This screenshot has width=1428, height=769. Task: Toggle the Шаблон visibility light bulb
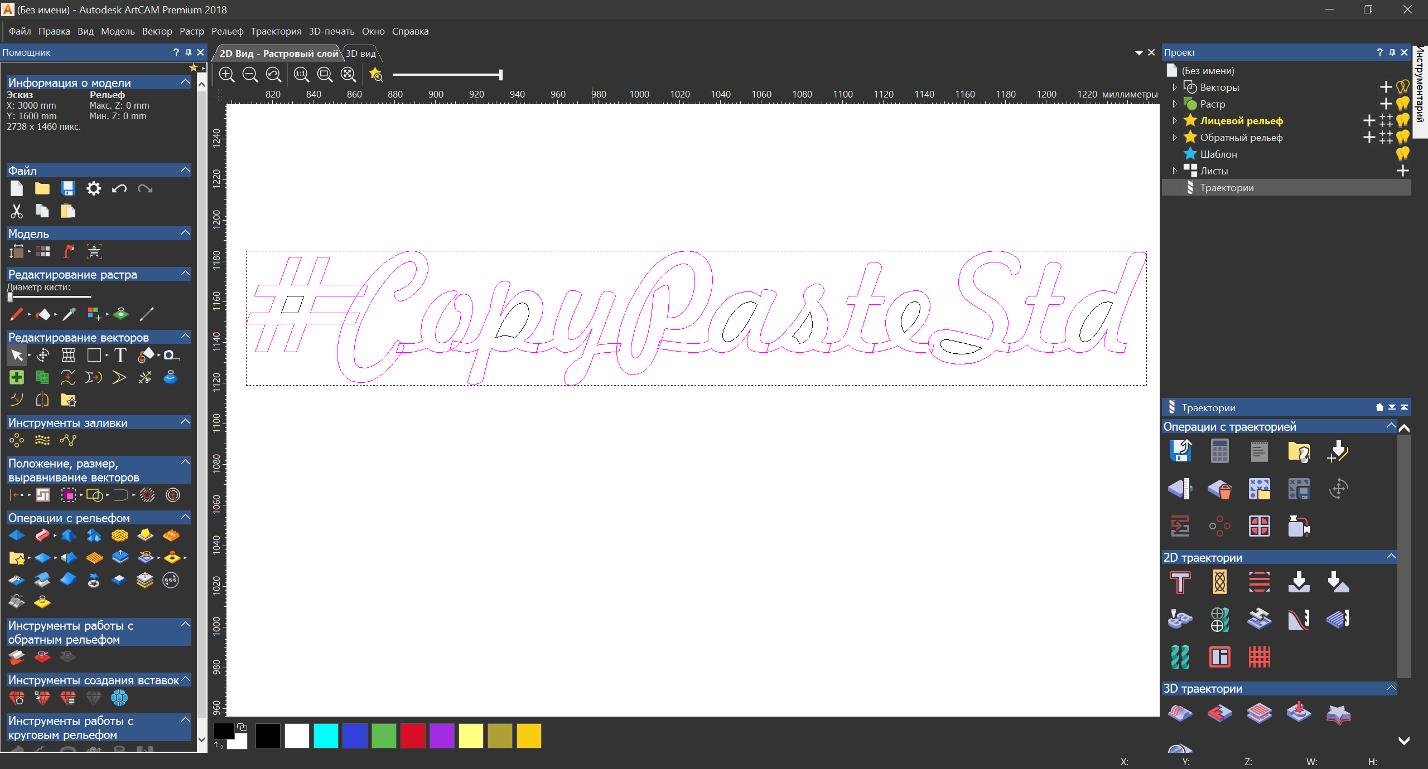pyautogui.click(x=1402, y=154)
